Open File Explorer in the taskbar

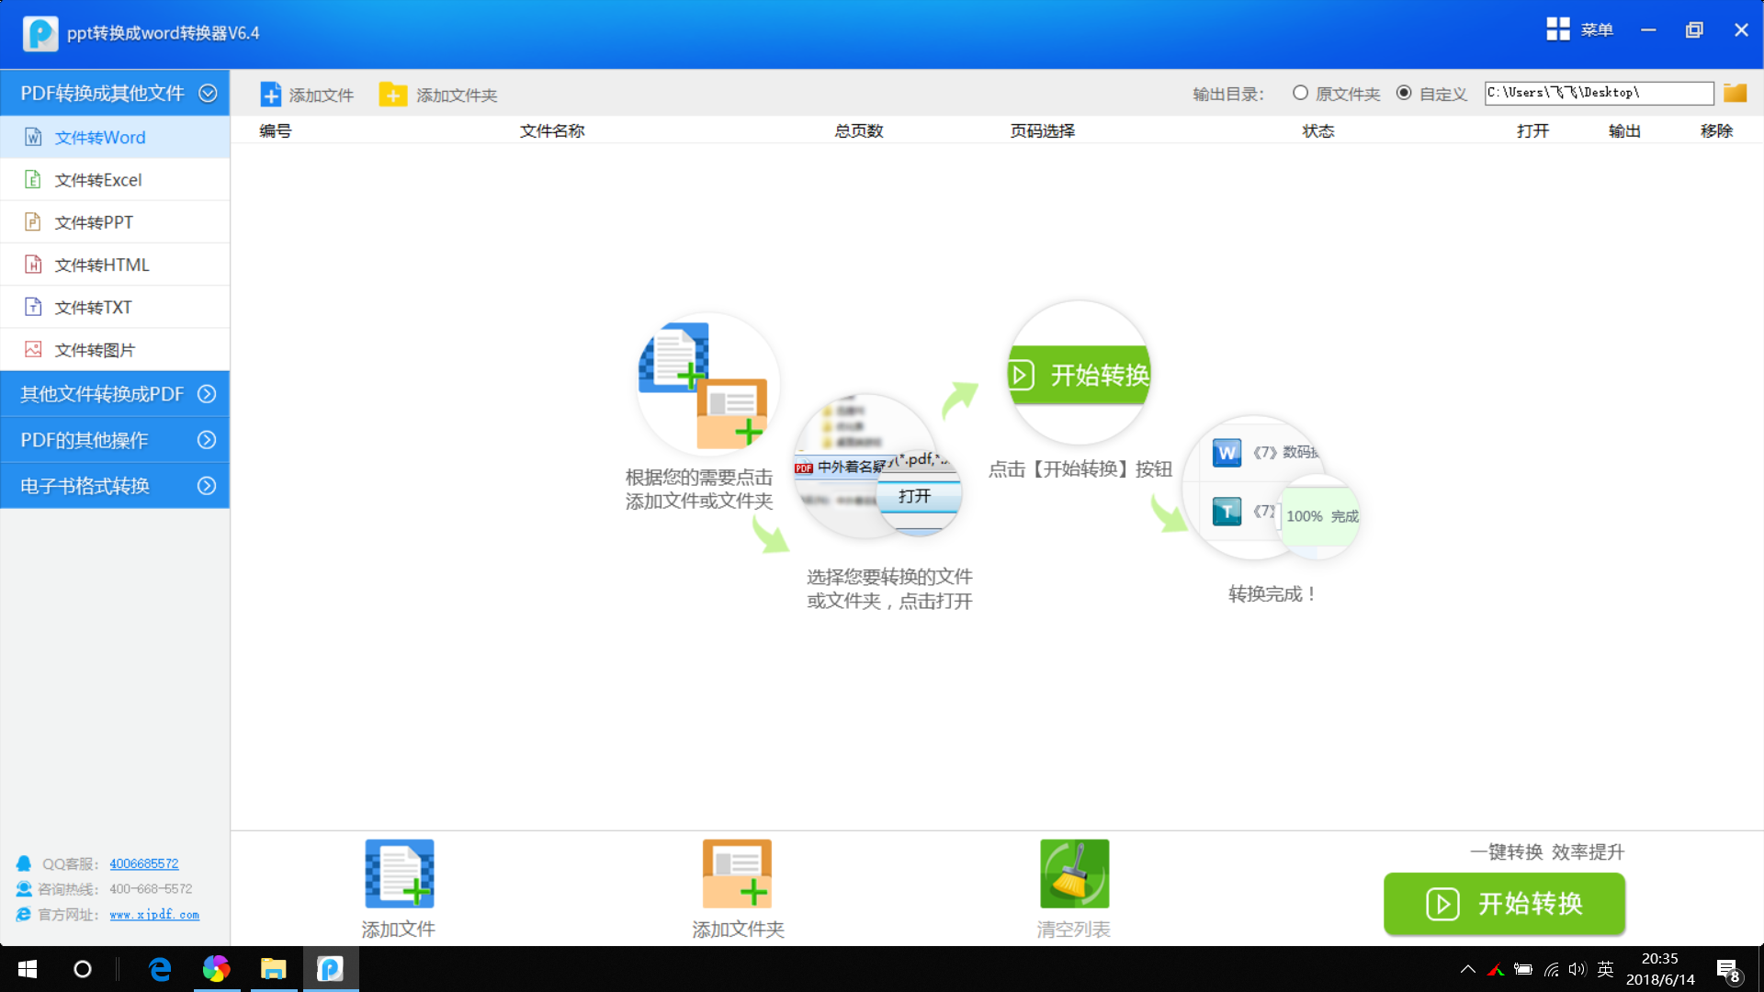coord(273,969)
